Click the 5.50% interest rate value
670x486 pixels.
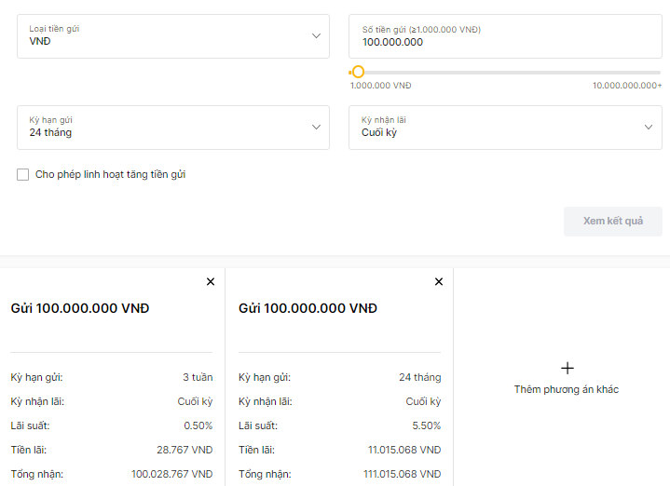(426, 425)
